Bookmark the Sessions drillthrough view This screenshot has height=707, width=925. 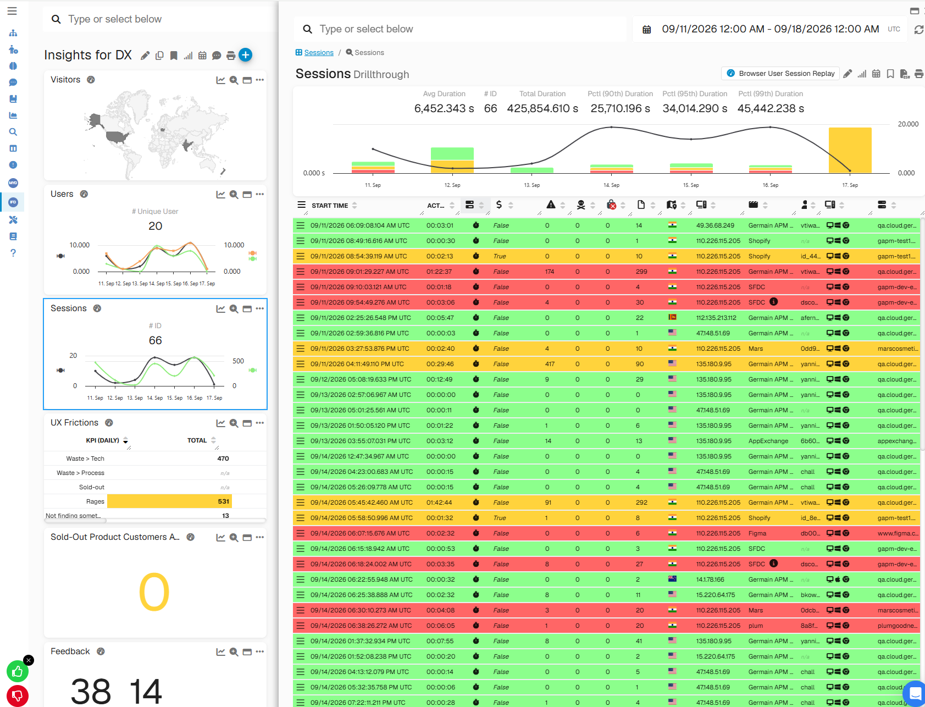[x=890, y=74]
